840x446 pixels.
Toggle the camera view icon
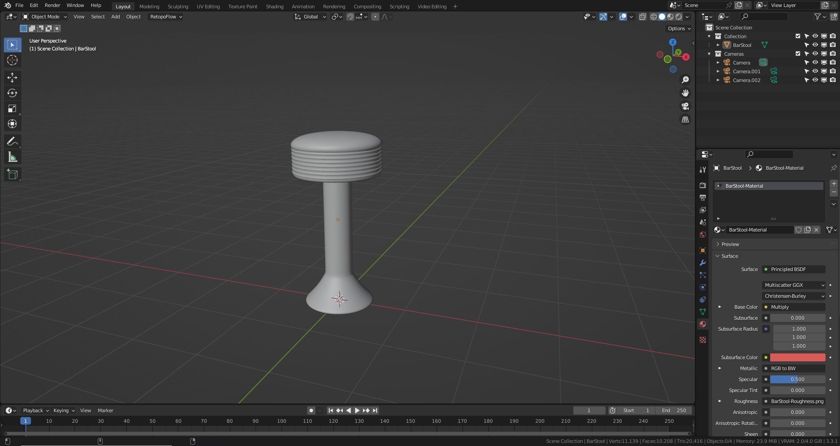pos(685,106)
